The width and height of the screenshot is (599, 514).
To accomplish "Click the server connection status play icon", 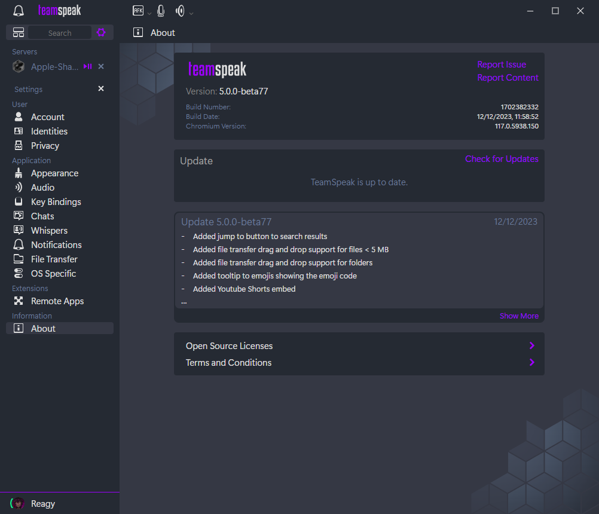I will click(87, 66).
